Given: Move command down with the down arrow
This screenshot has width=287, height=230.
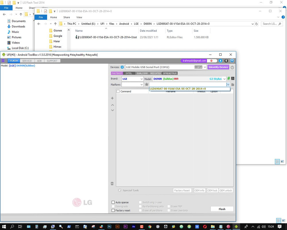Looking at the screenshot, I should (113, 110).
